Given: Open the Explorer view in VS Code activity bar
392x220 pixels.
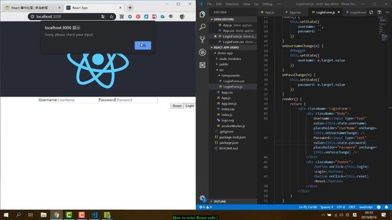Looking at the screenshot, I should (x=203, y=14).
